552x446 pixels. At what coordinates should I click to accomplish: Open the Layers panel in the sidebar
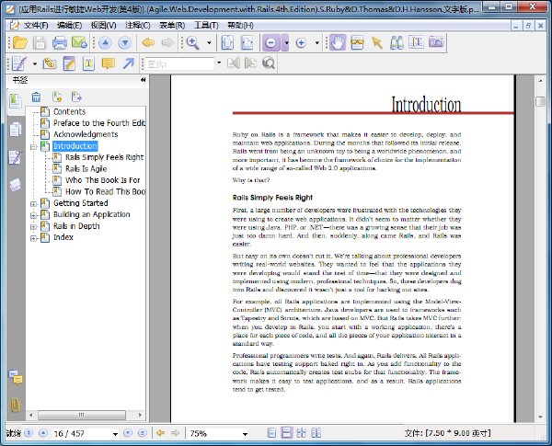click(16, 185)
